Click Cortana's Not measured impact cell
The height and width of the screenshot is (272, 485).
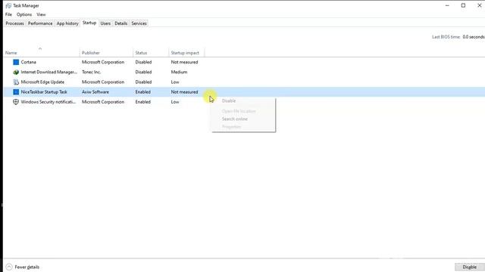(184, 62)
